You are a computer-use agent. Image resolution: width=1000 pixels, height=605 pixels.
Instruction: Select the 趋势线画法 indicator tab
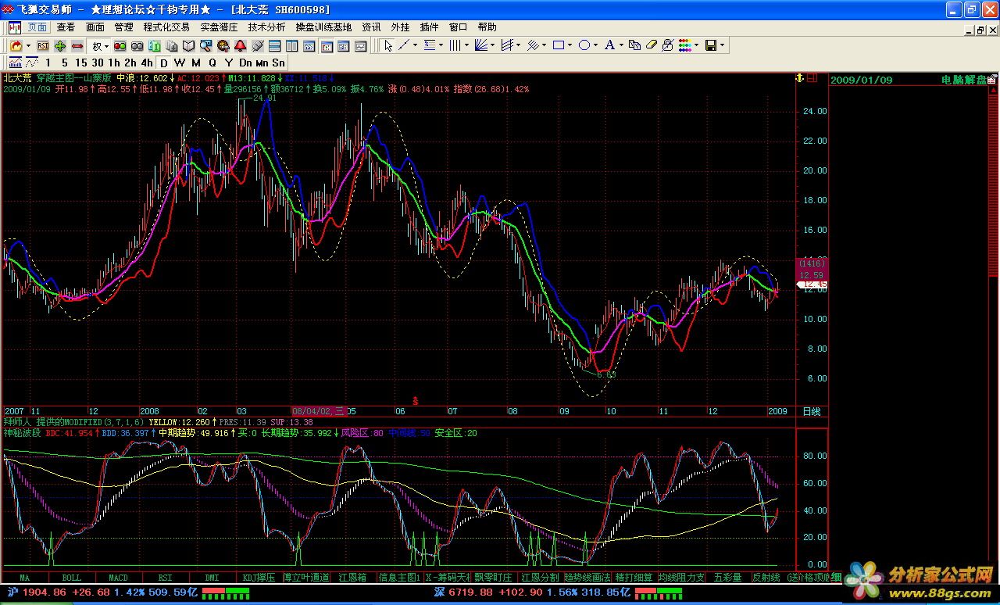[587, 578]
